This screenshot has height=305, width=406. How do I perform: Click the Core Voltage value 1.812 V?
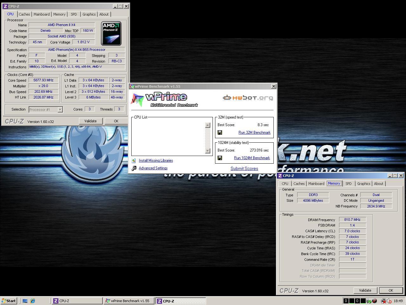tap(83, 42)
